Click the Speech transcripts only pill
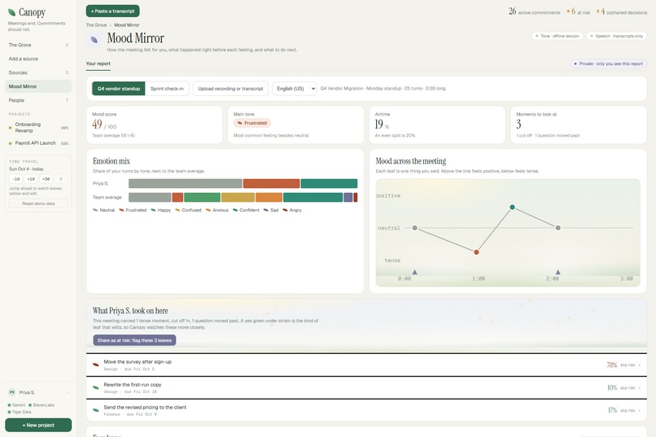 [x=616, y=36]
